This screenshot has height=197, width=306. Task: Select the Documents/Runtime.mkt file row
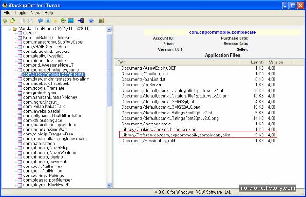point(198,74)
